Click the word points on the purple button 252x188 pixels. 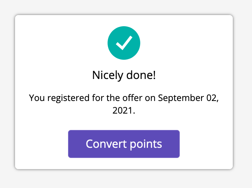(146, 144)
